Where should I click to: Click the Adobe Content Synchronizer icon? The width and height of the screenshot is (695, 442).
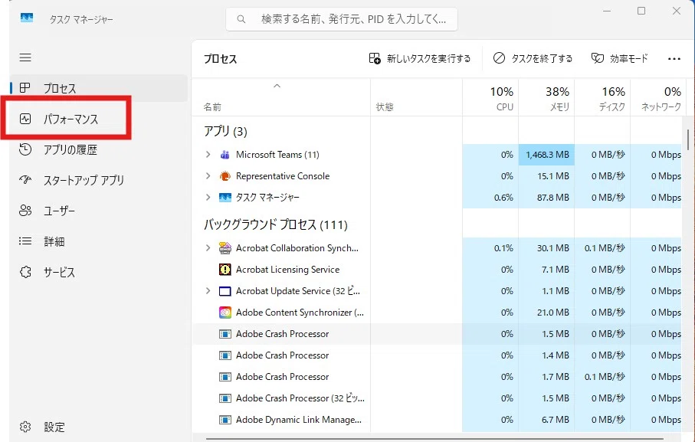[x=225, y=313]
